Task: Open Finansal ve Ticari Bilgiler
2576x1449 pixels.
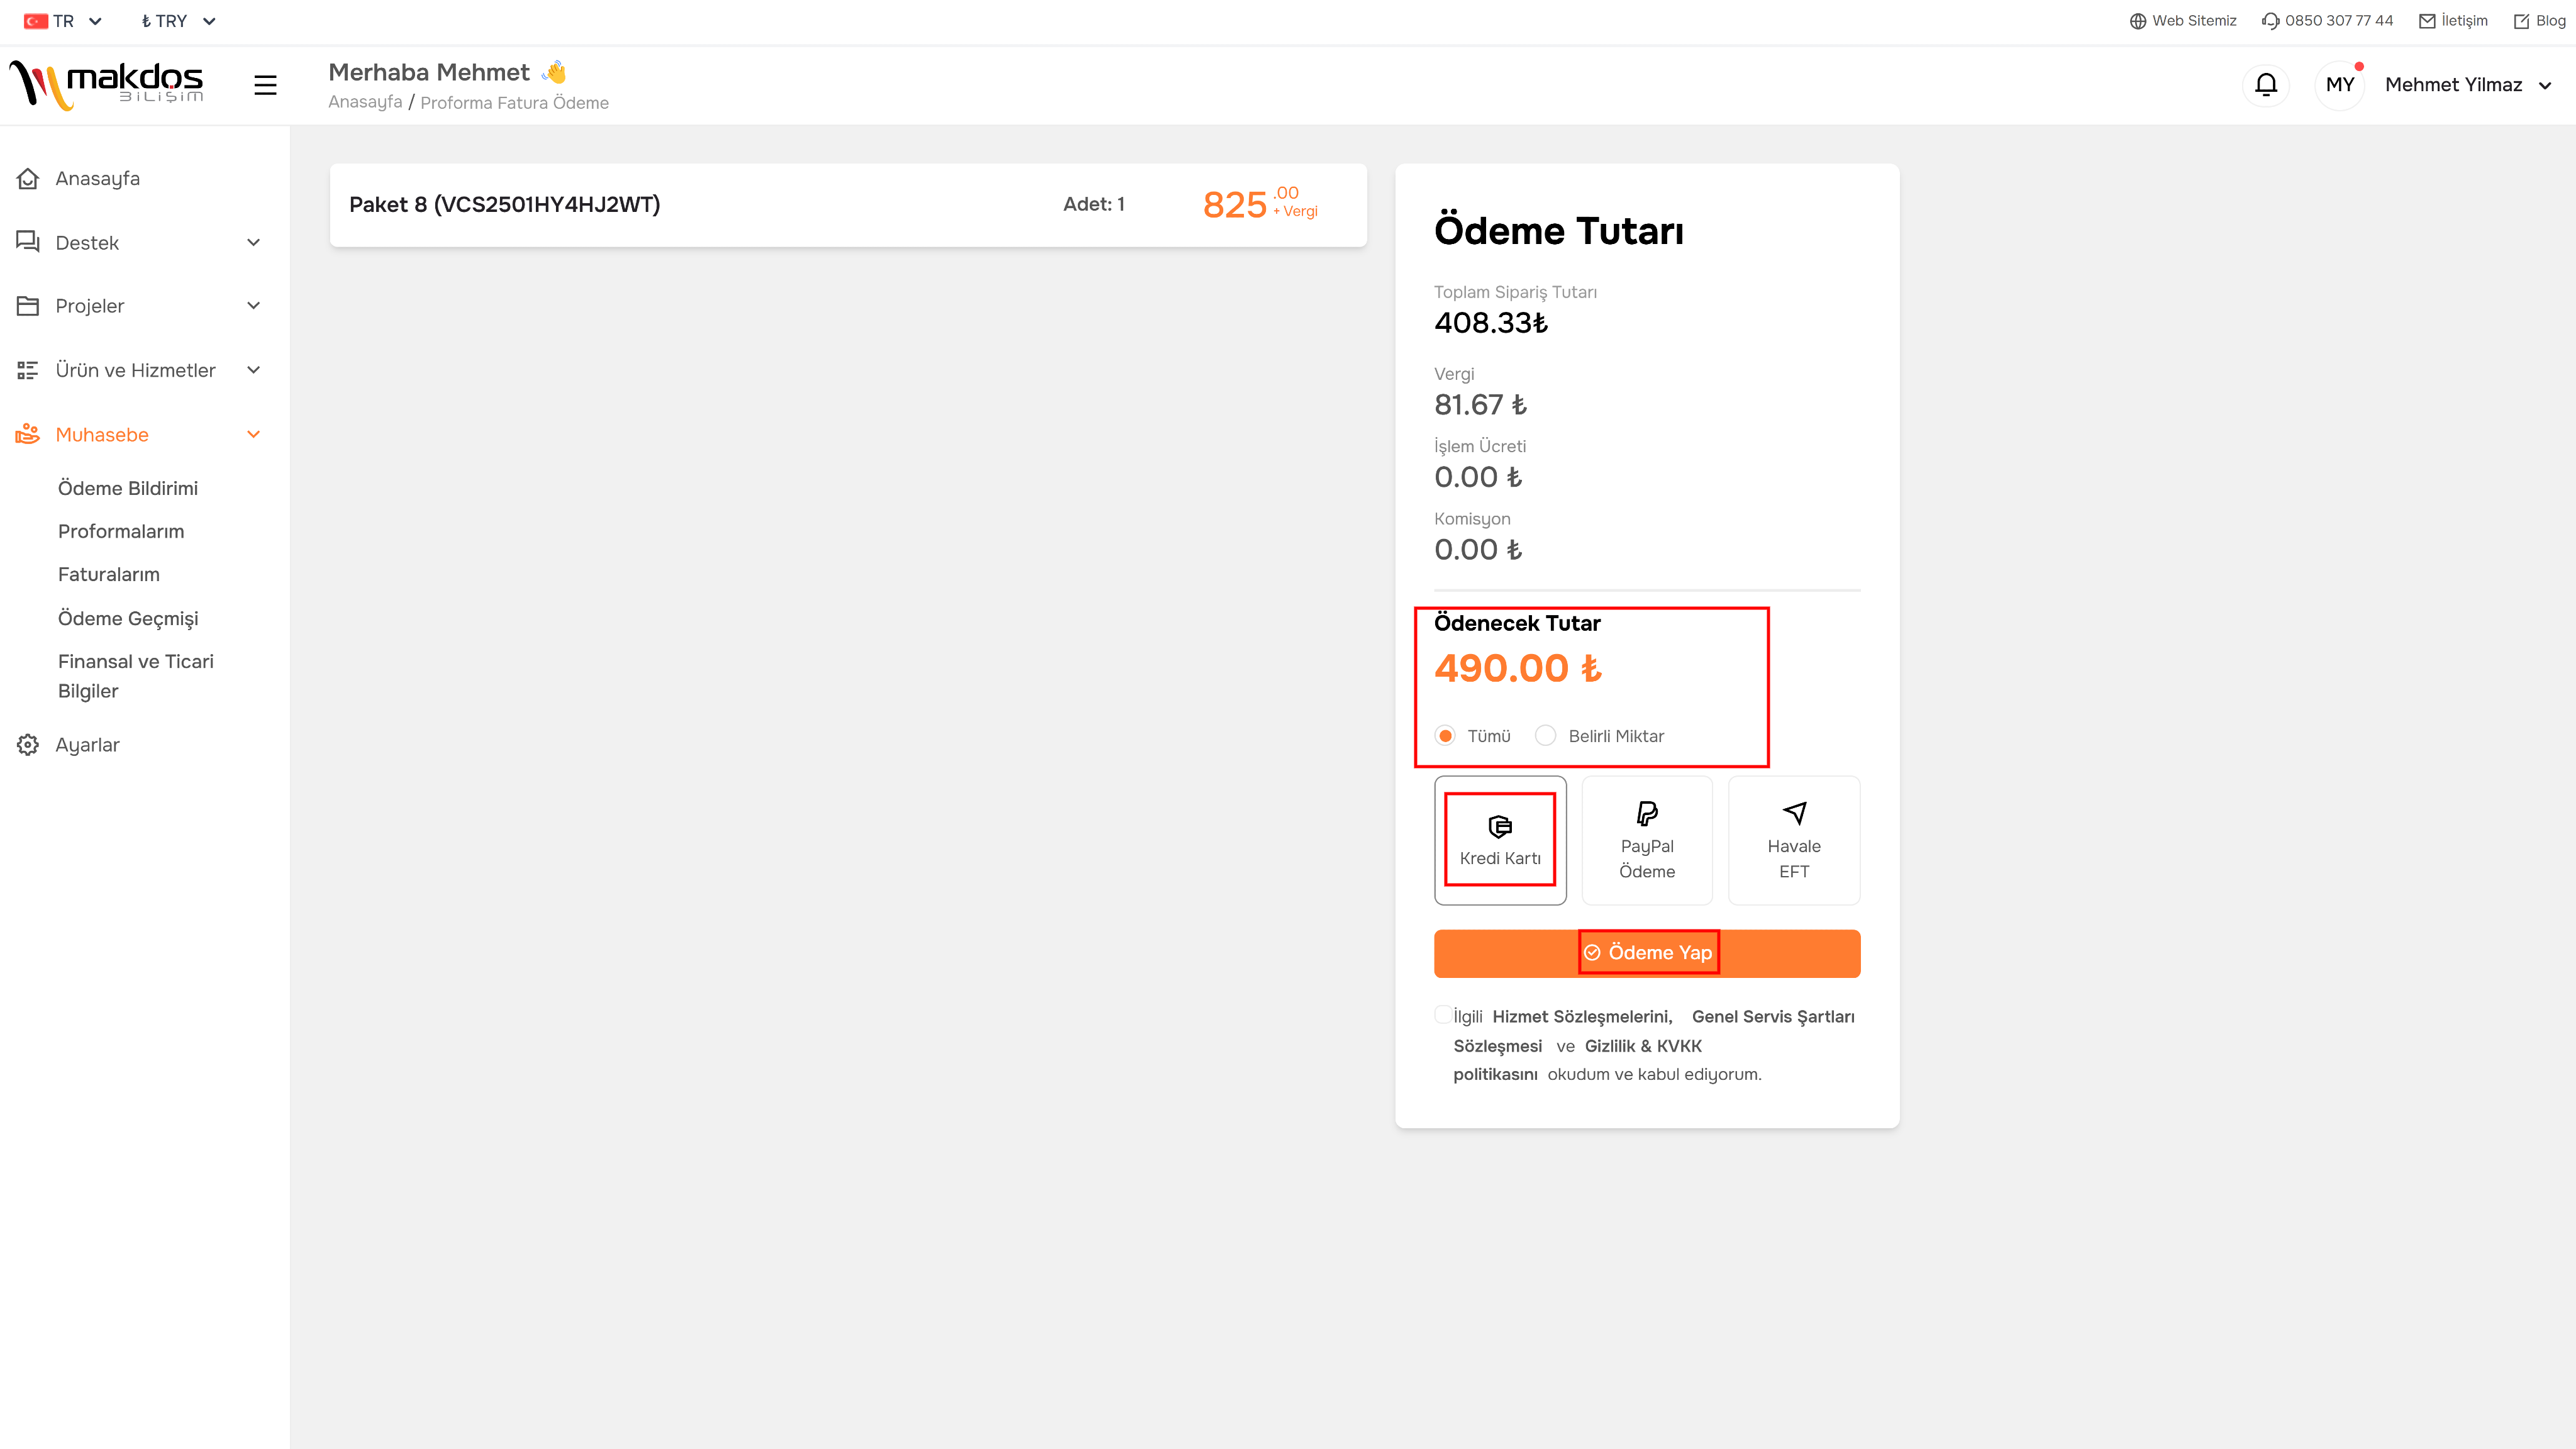Action: click(136, 676)
